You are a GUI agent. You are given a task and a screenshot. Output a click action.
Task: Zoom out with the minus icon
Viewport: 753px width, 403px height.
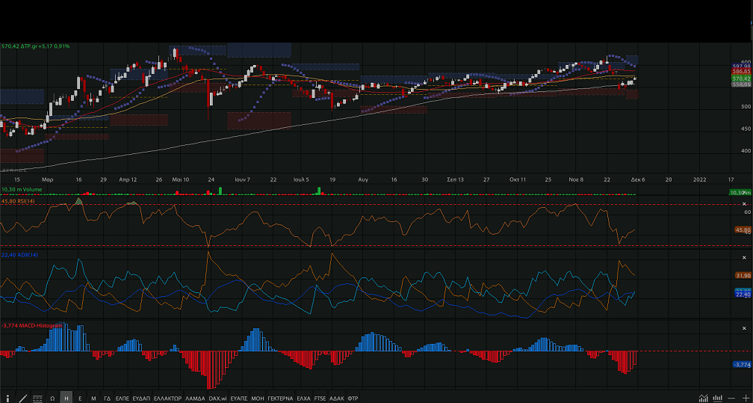pos(731,398)
